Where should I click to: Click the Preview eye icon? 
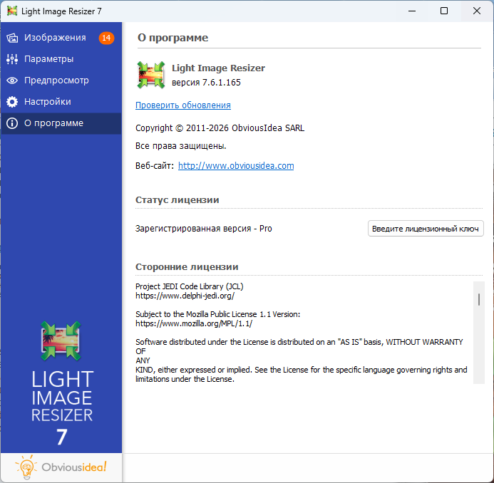coord(12,80)
